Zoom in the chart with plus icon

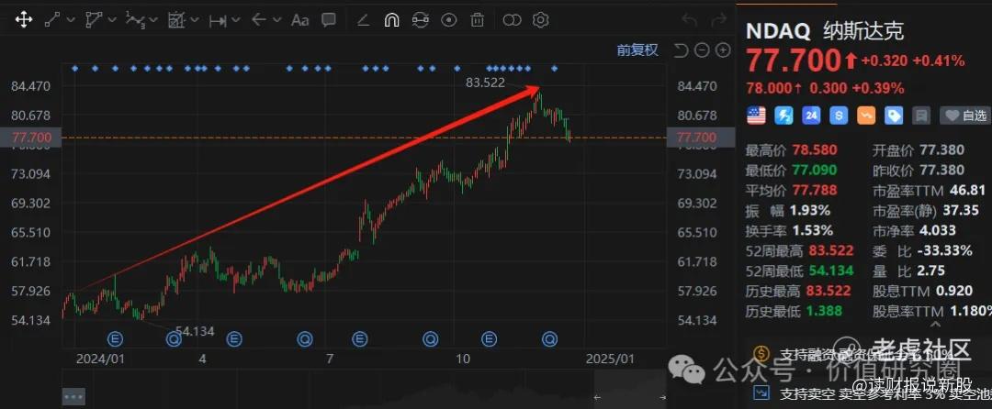pyautogui.click(x=723, y=50)
